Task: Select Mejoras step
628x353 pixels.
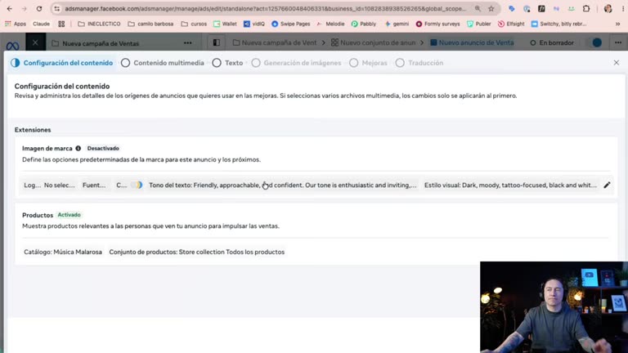Action: (369, 63)
